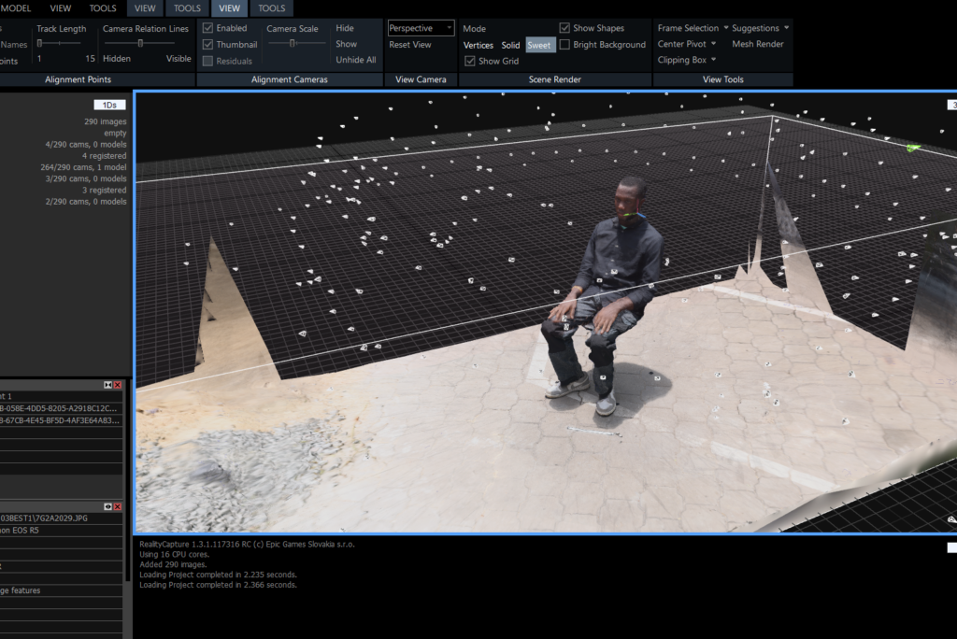Screen dimensions: 957x639
Task: Switch to the highlighted VIEW ribbon tab
Action: point(229,8)
